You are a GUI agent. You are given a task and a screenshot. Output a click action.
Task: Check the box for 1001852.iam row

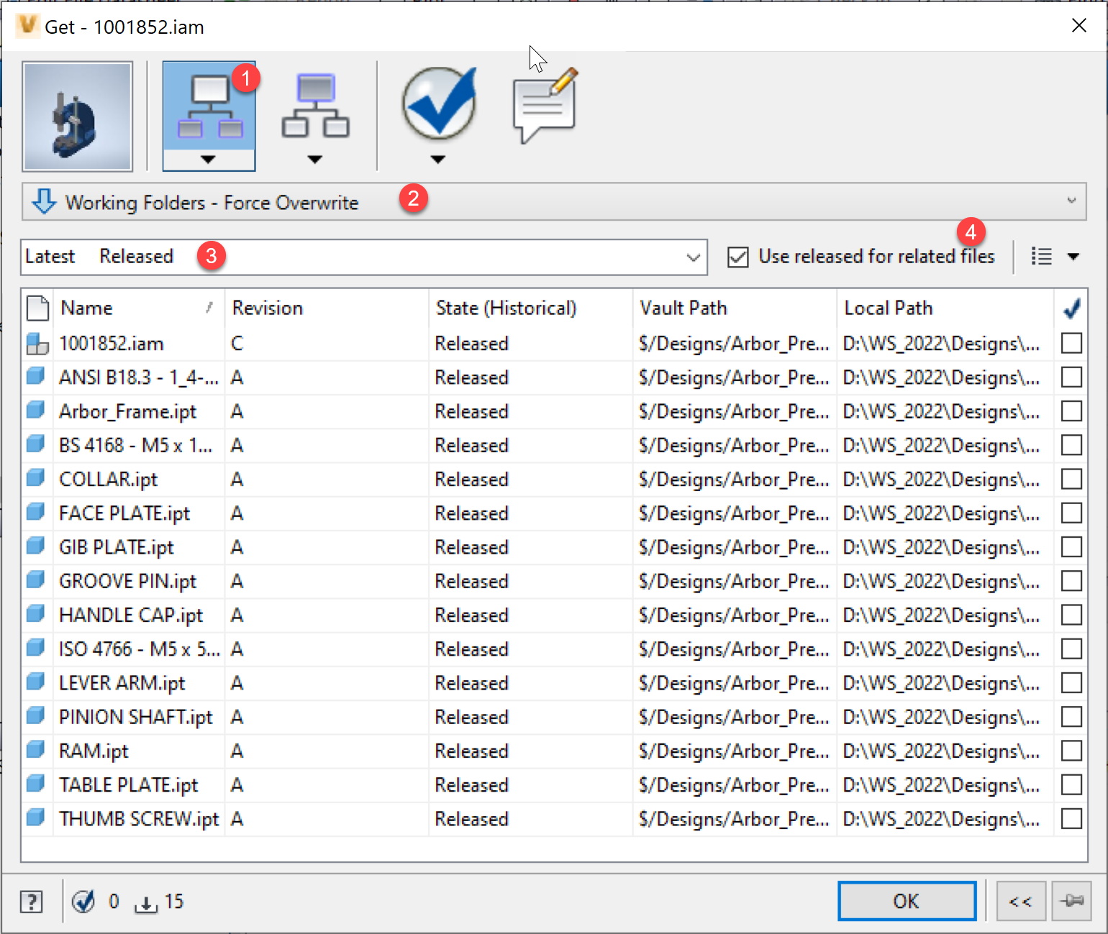pos(1071,343)
